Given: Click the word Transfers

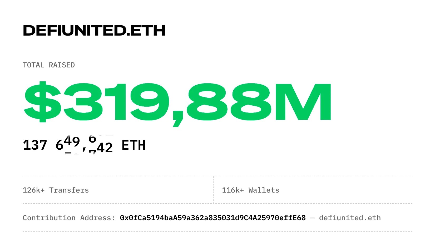Looking at the screenshot, I should tap(69, 190).
